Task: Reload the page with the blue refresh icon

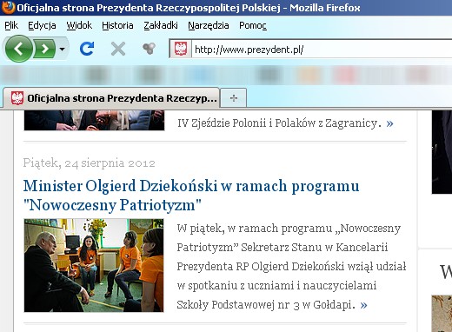Action: [87, 49]
